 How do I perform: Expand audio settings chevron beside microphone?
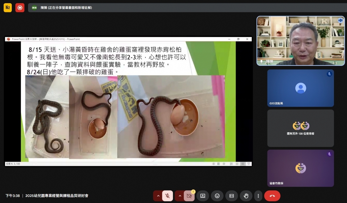click(158, 196)
